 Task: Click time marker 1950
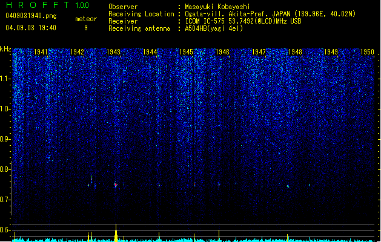tap(368, 52)
